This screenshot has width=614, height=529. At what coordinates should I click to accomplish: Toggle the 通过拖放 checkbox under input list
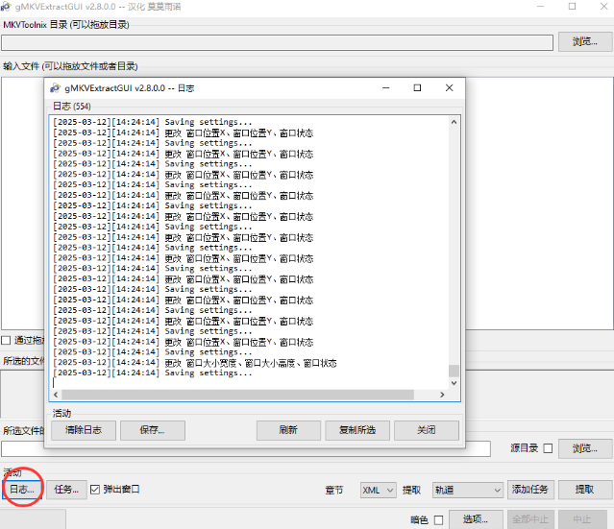click(6, 341)
